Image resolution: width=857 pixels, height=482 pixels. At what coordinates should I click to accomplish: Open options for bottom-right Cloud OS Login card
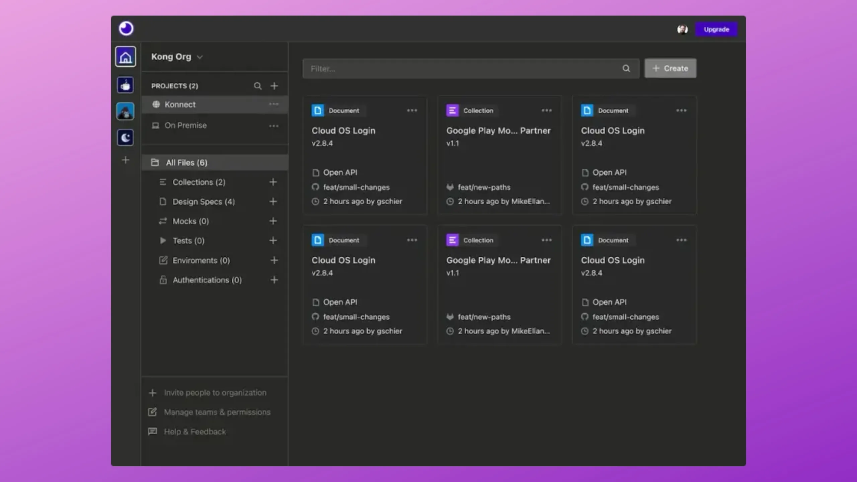click(x=681, y=240)
